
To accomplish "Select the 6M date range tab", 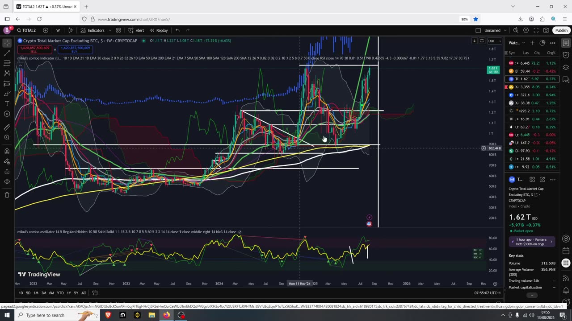I will click(x=51, y=293).
